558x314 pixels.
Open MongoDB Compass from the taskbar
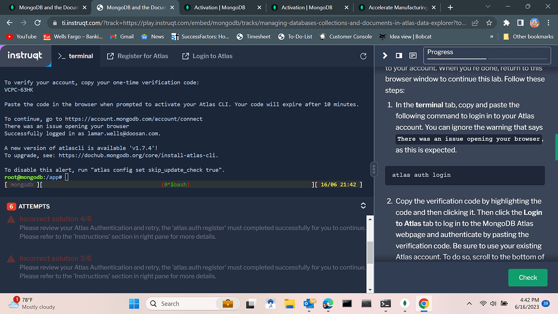click(404, 304)
